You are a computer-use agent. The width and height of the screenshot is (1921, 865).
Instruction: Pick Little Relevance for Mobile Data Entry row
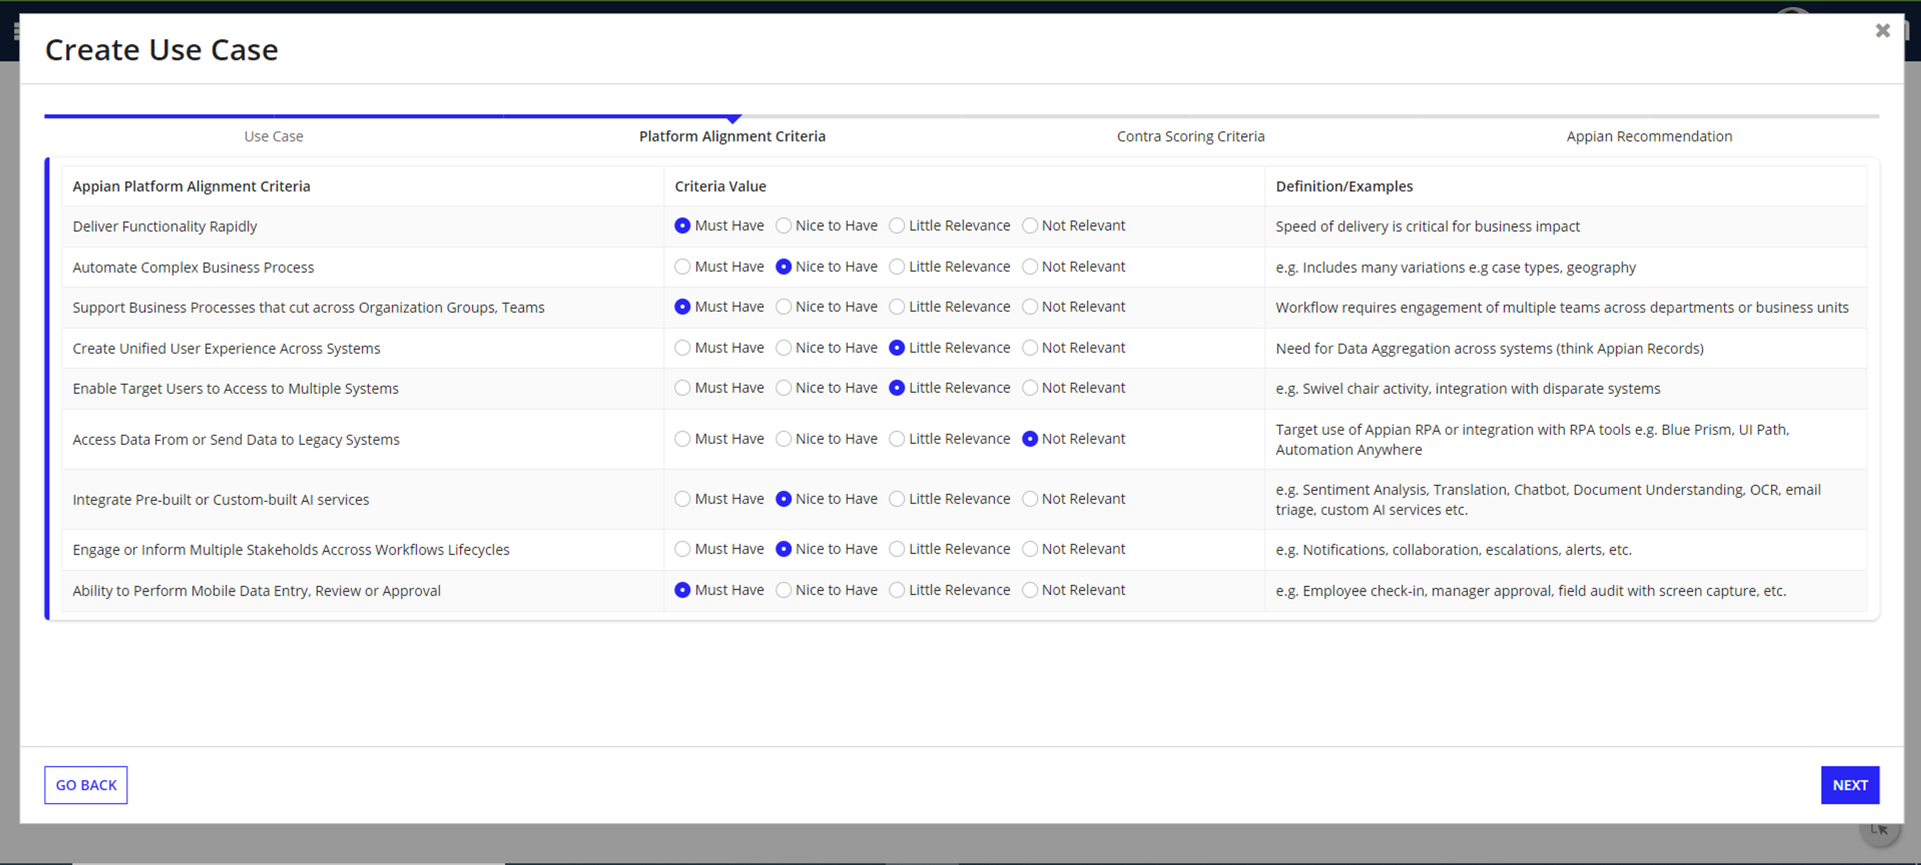pyautogui.click(x=896, y=590)
